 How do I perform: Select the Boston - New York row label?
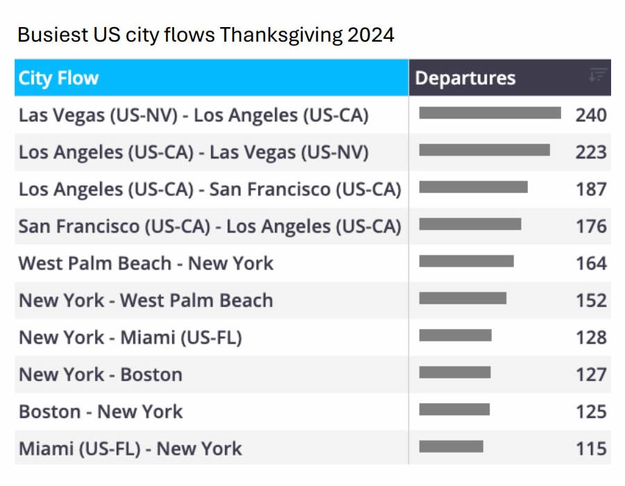click(x=100, y=412)
